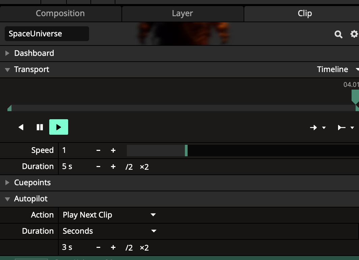
Task: Click the SpaceUniverse clip name field
Action: pyautogui.click(x=47, y=34)
